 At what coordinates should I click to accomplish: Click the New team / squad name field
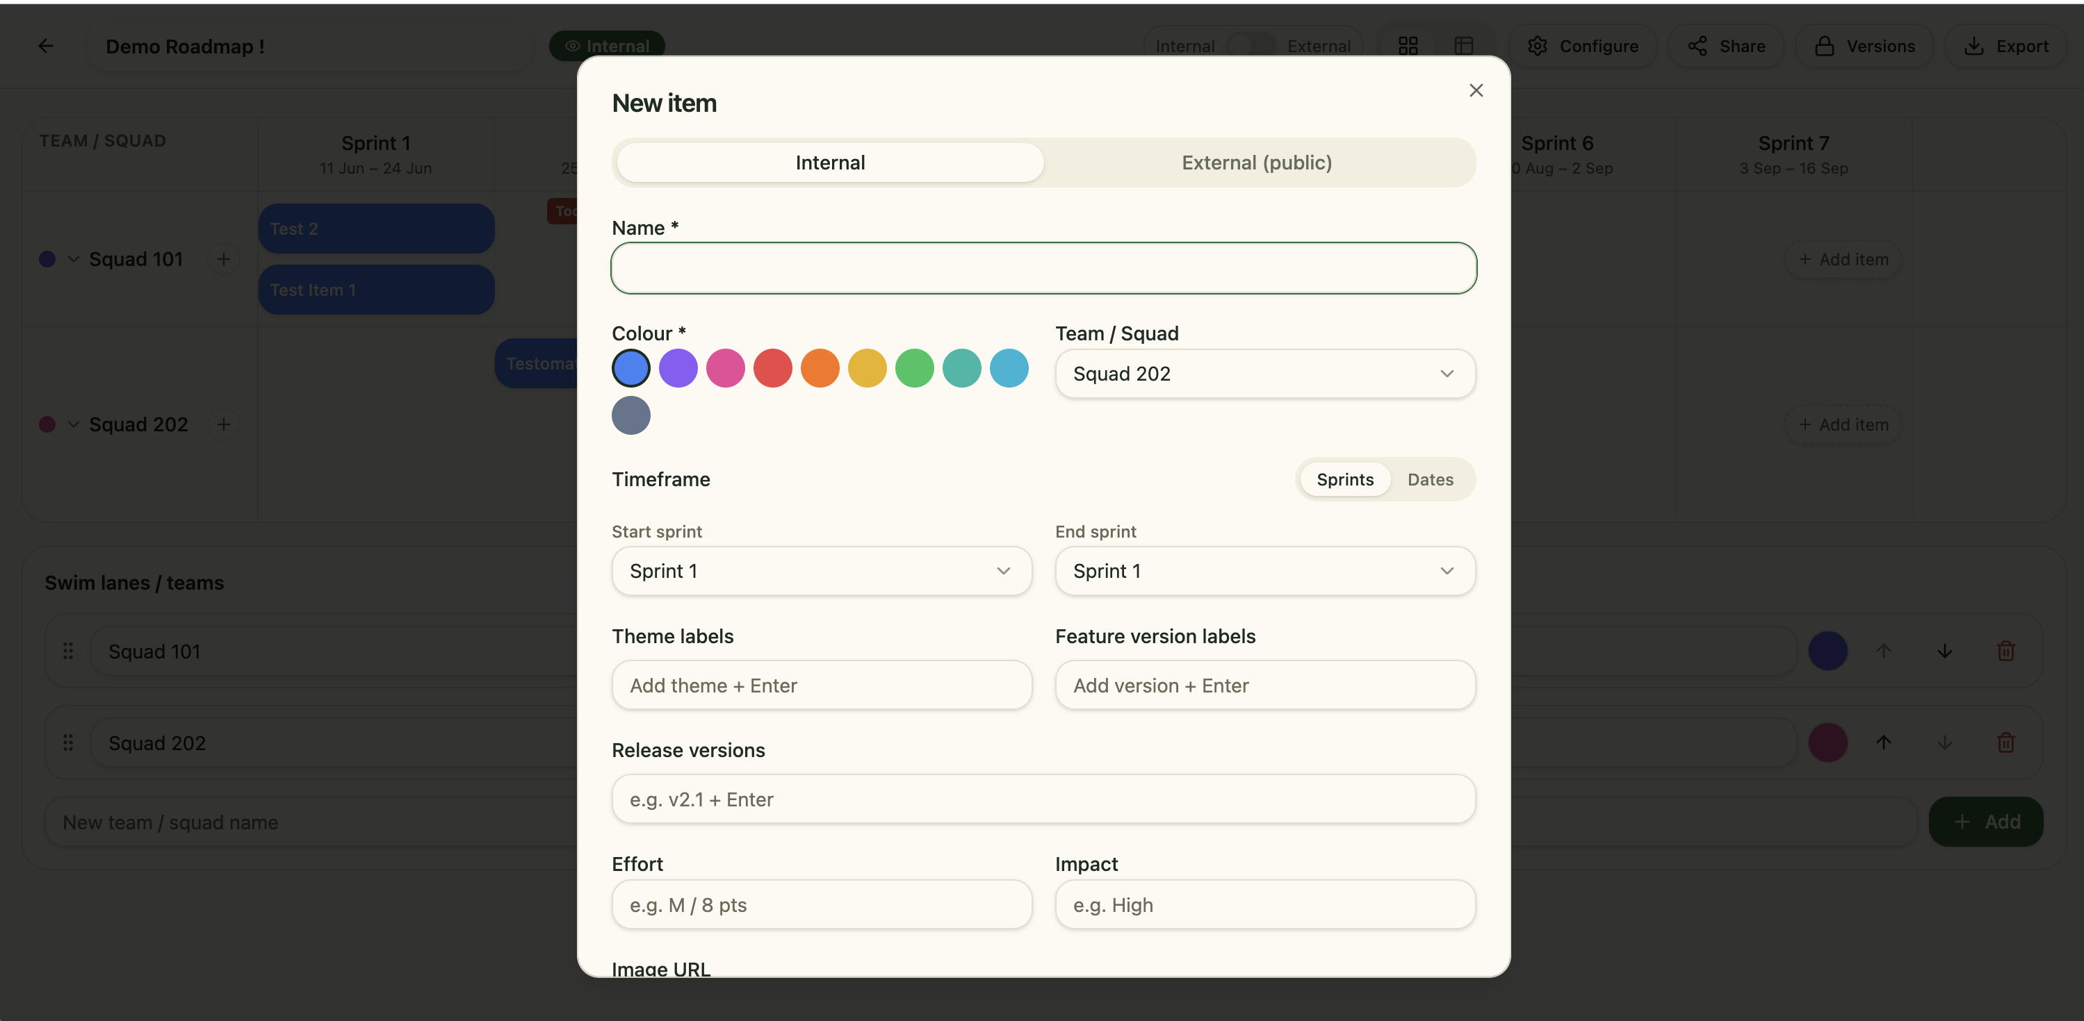pyautogui.click(x=981, y=822)
